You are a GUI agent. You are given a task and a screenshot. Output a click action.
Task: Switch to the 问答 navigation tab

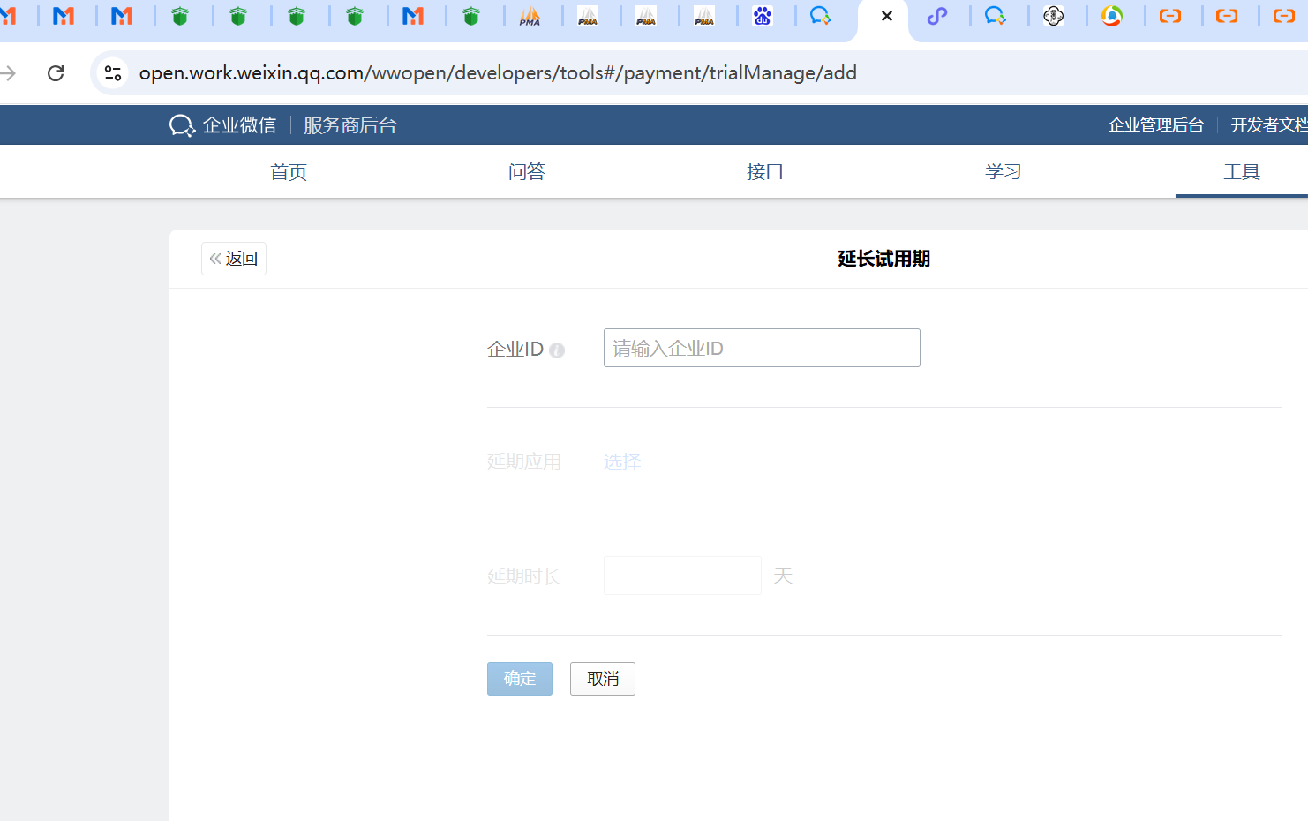(x=527, y=172)
